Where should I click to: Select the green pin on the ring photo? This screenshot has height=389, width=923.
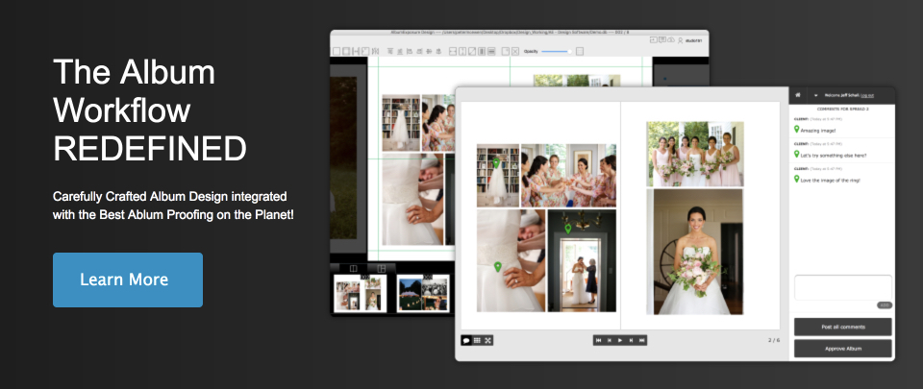click(497, 267)
